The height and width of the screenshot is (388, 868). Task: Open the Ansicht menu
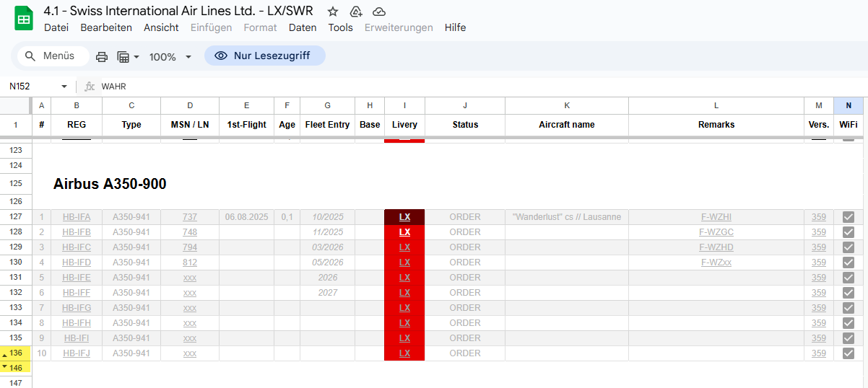pyautogui.click(x=161, y=27)
